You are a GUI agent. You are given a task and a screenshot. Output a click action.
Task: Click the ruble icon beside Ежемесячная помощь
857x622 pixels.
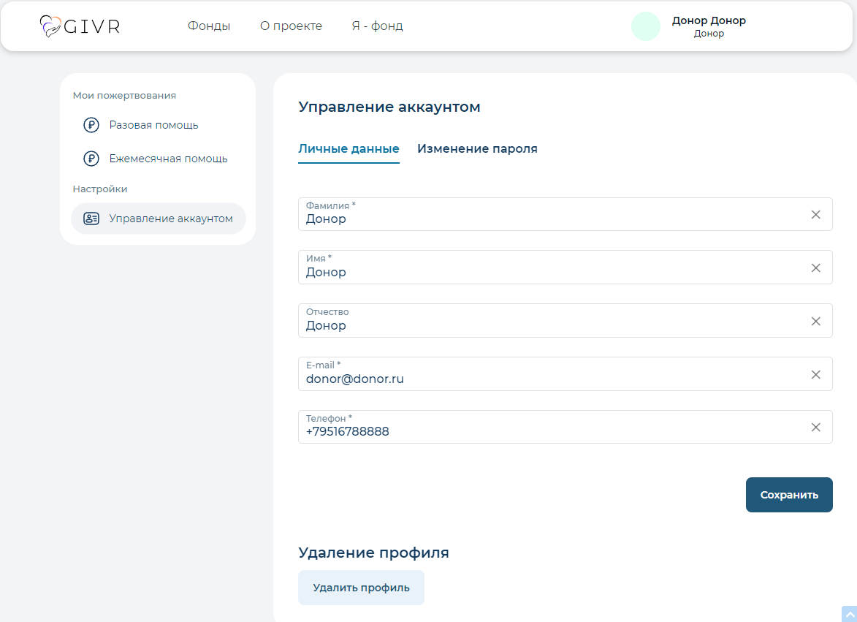coord(91,159)
